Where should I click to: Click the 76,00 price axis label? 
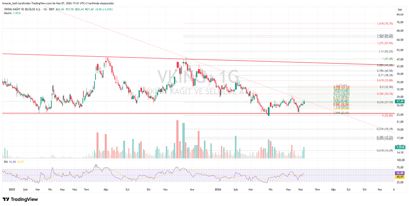coord(400,23)
